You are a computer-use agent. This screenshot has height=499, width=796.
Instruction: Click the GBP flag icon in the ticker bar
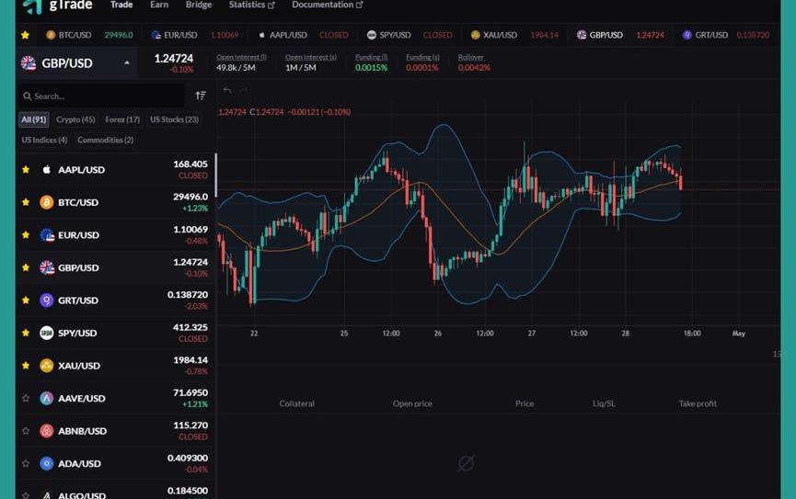tap(582, 35)
